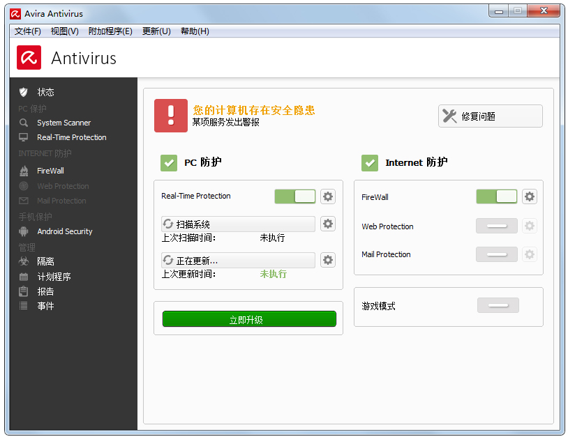Open Android Security settings
The image size is (568, 439).
[x=65, y=231]
